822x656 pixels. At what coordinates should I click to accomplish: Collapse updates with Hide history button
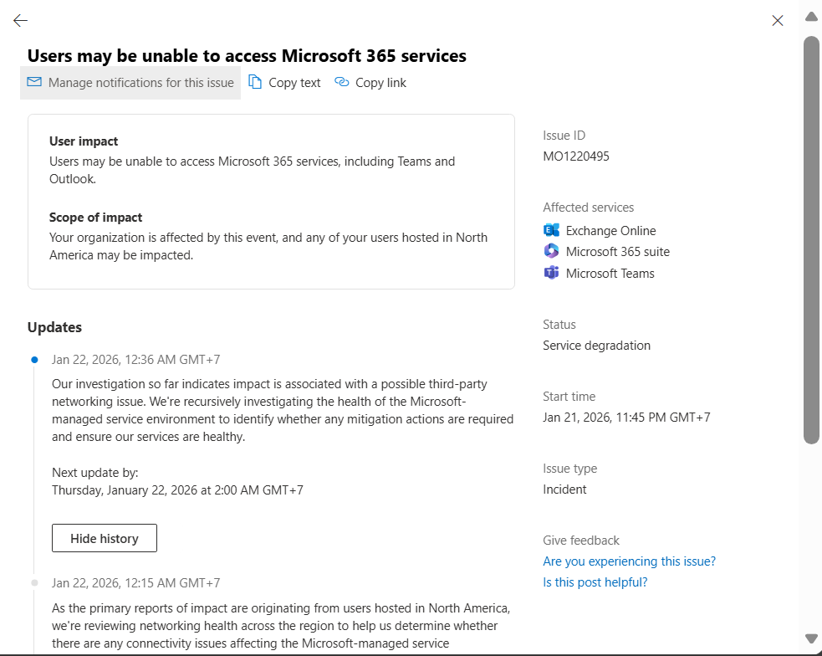point(105,538)
